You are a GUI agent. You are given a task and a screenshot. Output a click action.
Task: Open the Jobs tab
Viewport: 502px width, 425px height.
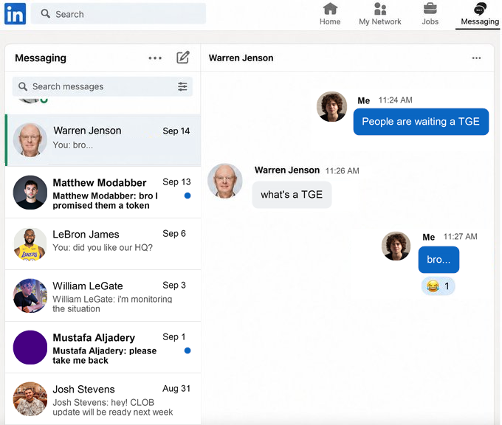coord(430,14)
